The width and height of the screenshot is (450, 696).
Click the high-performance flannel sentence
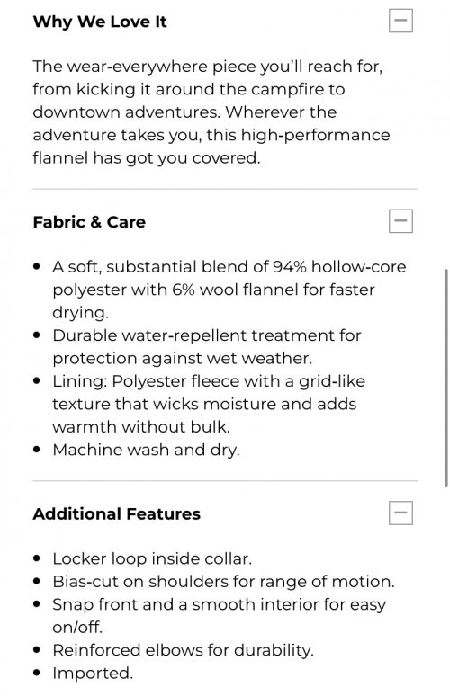211,135
